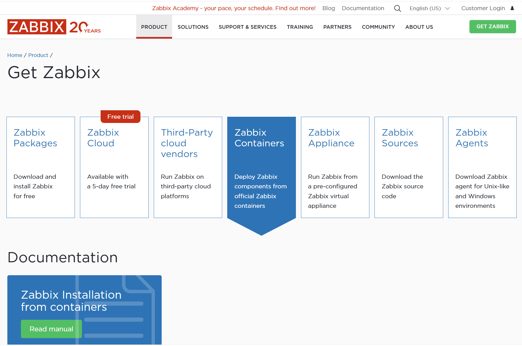Choose the Third-Party cloud vendors card
Screen dimensions: 522x346
point(188,167)
